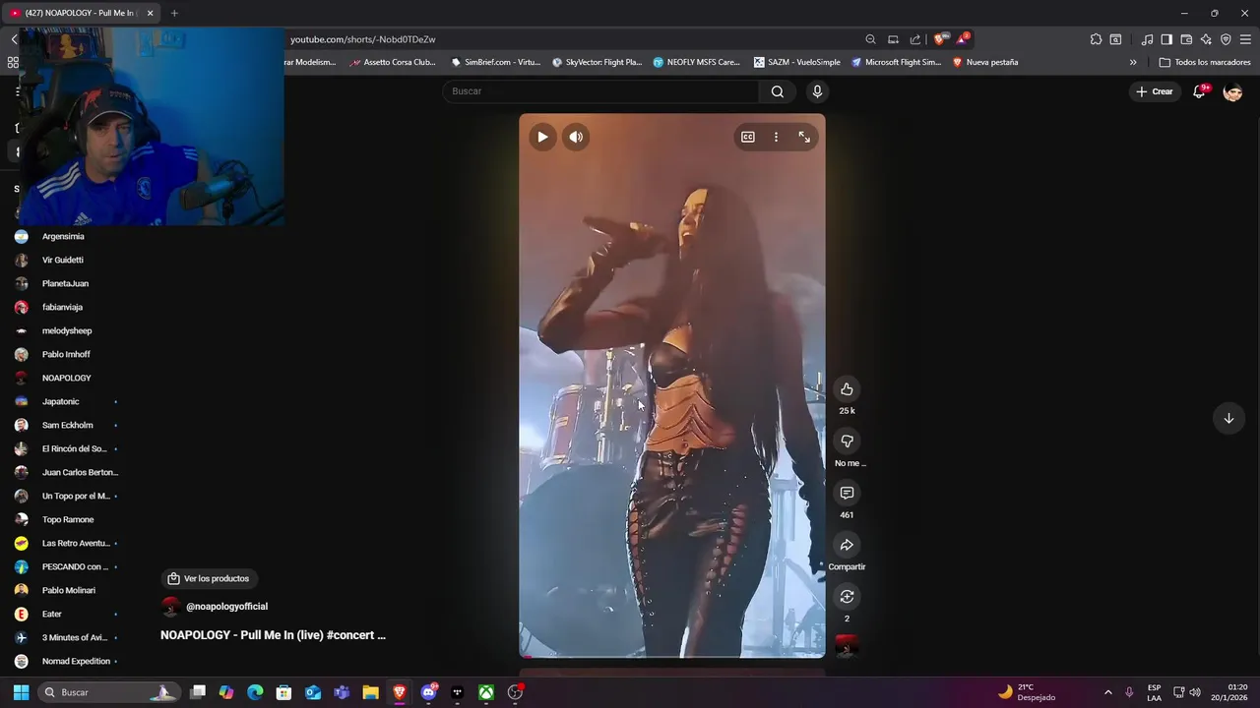The height and width of the screenshot is (708, 1260).
Task: Click the share page icon in address bar
Action: (x=915, y=39)
